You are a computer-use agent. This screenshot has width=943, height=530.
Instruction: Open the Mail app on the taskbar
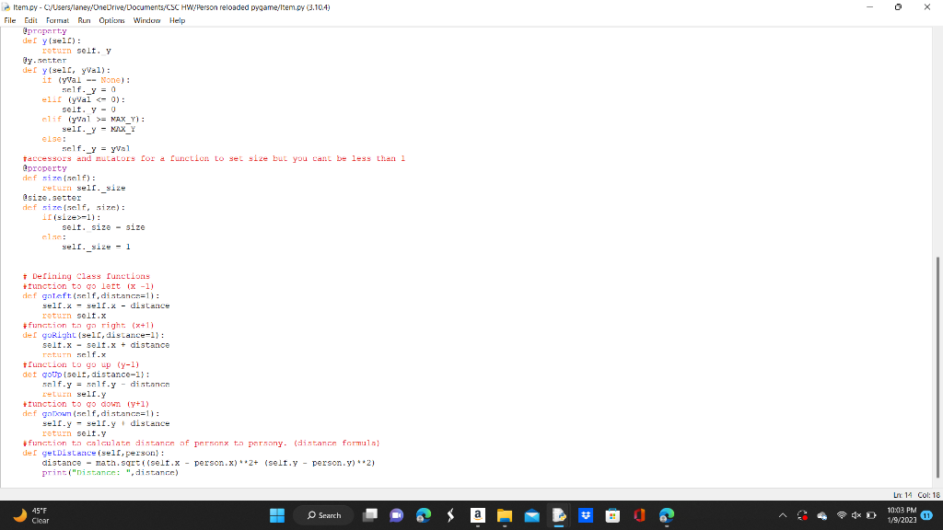click(531, 515)
